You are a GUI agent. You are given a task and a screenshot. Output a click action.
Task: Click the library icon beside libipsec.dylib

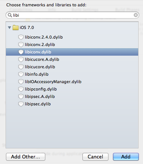pos(21,104)
